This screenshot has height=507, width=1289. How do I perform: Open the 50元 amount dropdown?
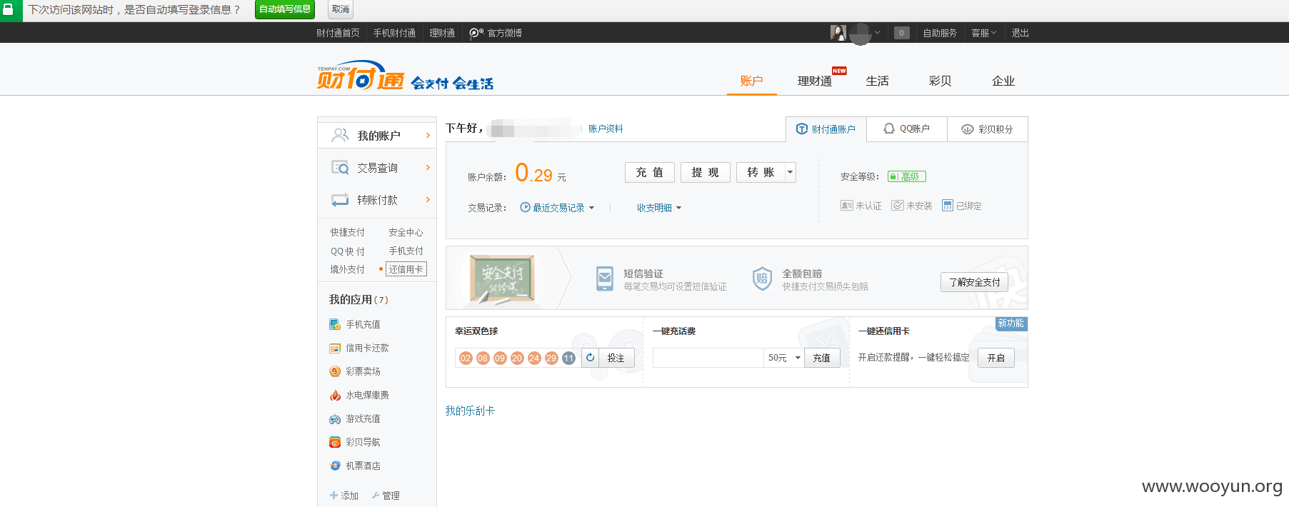pyautogui.click(x=784, y=358)
